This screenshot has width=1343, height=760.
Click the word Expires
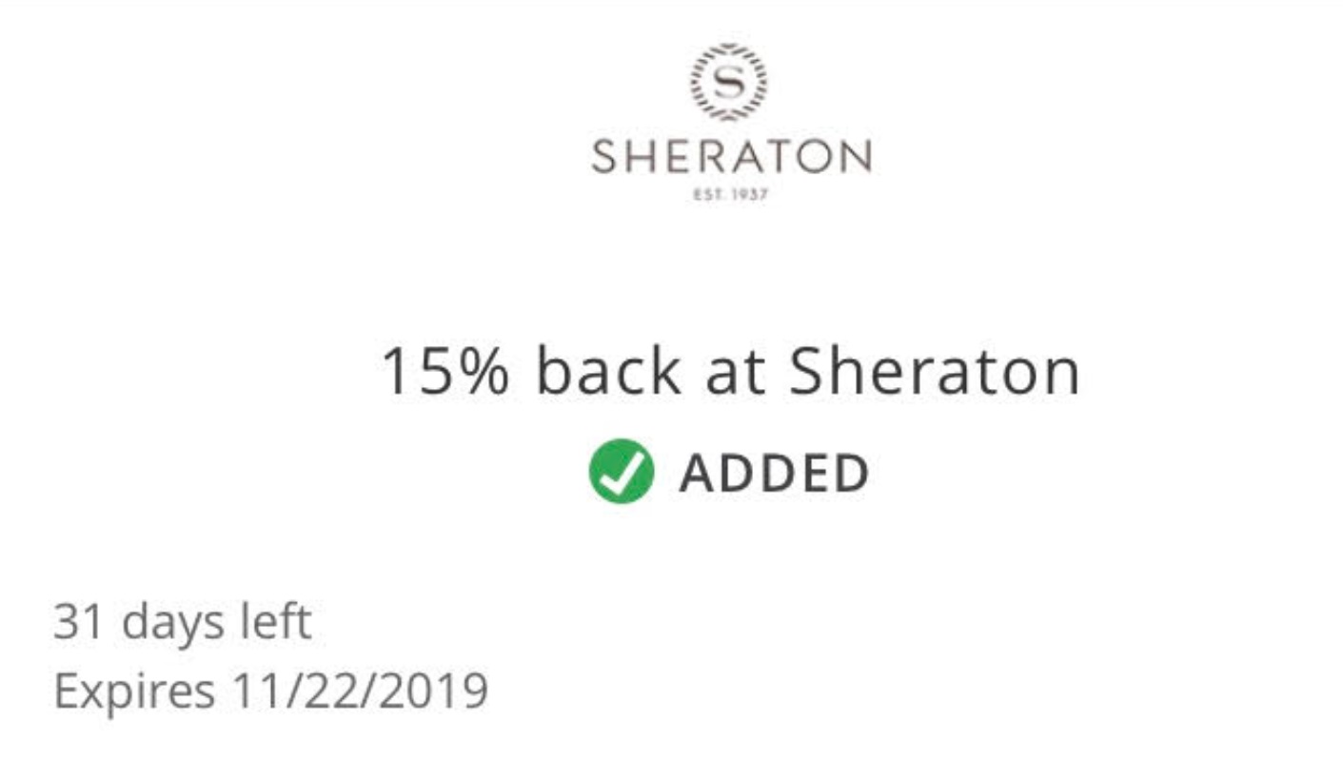pyautogui.click(x=134, y=692)
